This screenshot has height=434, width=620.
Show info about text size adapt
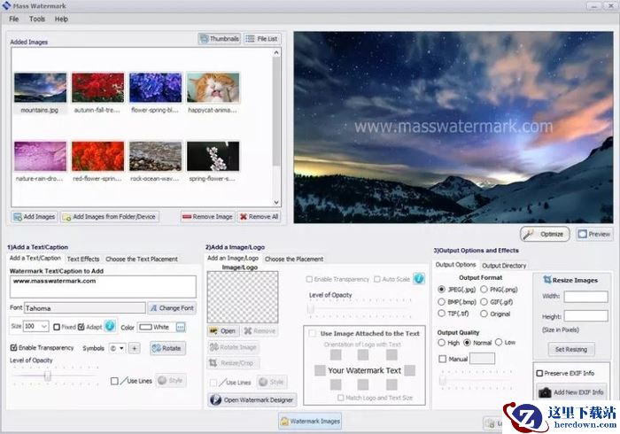110,326
